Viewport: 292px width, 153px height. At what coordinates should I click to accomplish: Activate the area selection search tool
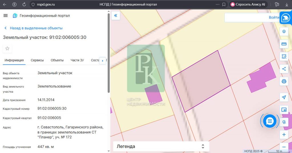[284, 56]
